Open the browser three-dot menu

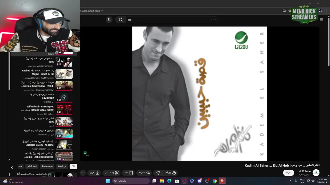pos(326,11)
